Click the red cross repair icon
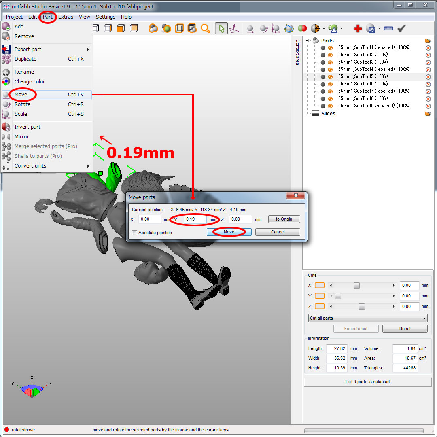This screenshot has width=437, height=437. pos(358,28)
